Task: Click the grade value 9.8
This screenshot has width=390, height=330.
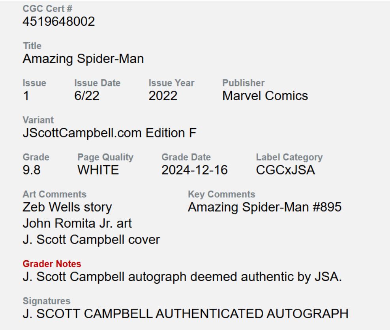Action: click(32, 170)
